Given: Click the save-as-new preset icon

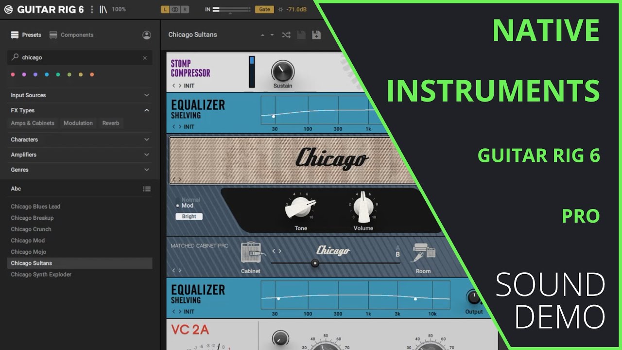Looking at the screenshot, I should 316,35.
